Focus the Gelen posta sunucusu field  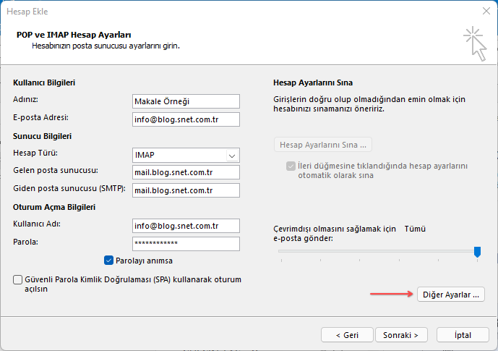186,172
